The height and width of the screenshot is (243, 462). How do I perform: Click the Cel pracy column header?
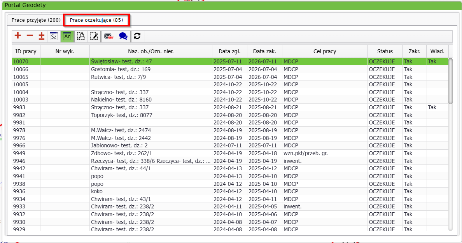click(x=324, y=51)
